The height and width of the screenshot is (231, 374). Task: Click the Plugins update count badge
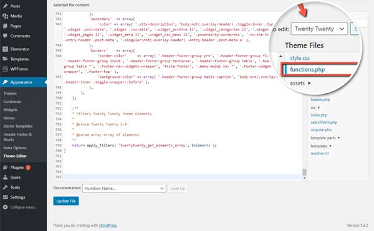[28, 167]
